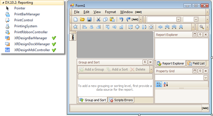The height and width of the screenshot is (116, 213).
Task: Open menu bar customization arrow
Action: [x=207, y=12]
